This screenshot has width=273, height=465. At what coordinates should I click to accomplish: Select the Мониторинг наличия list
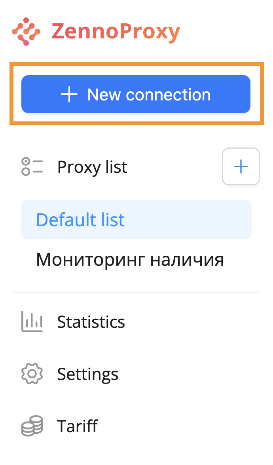(130, 260)
